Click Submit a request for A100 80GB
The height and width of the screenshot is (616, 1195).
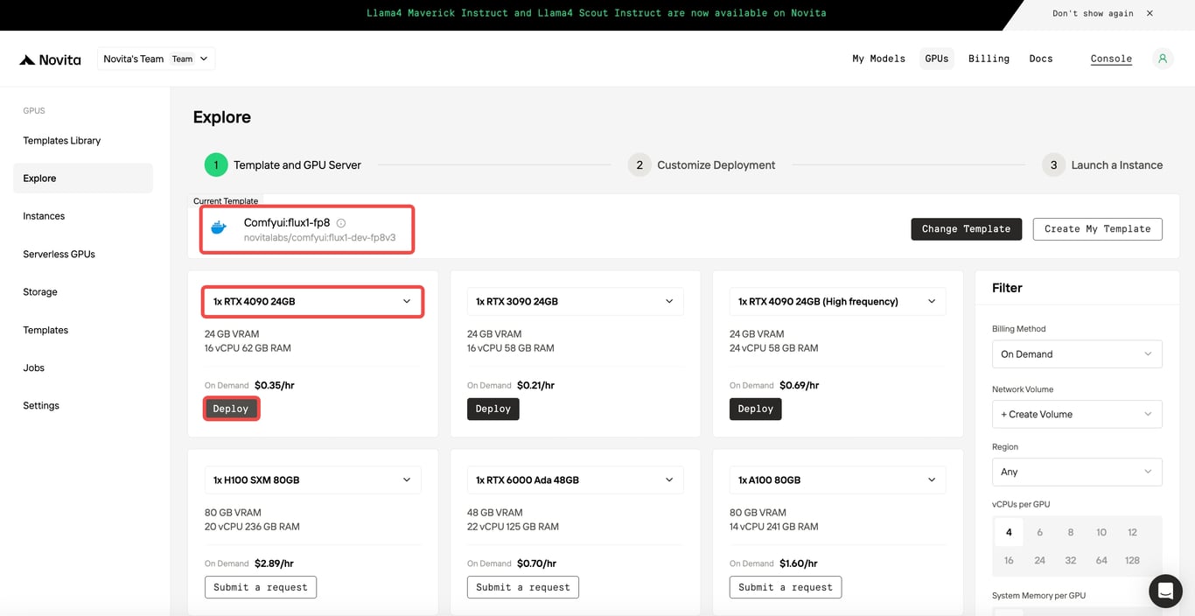click(x=785, y=587)
